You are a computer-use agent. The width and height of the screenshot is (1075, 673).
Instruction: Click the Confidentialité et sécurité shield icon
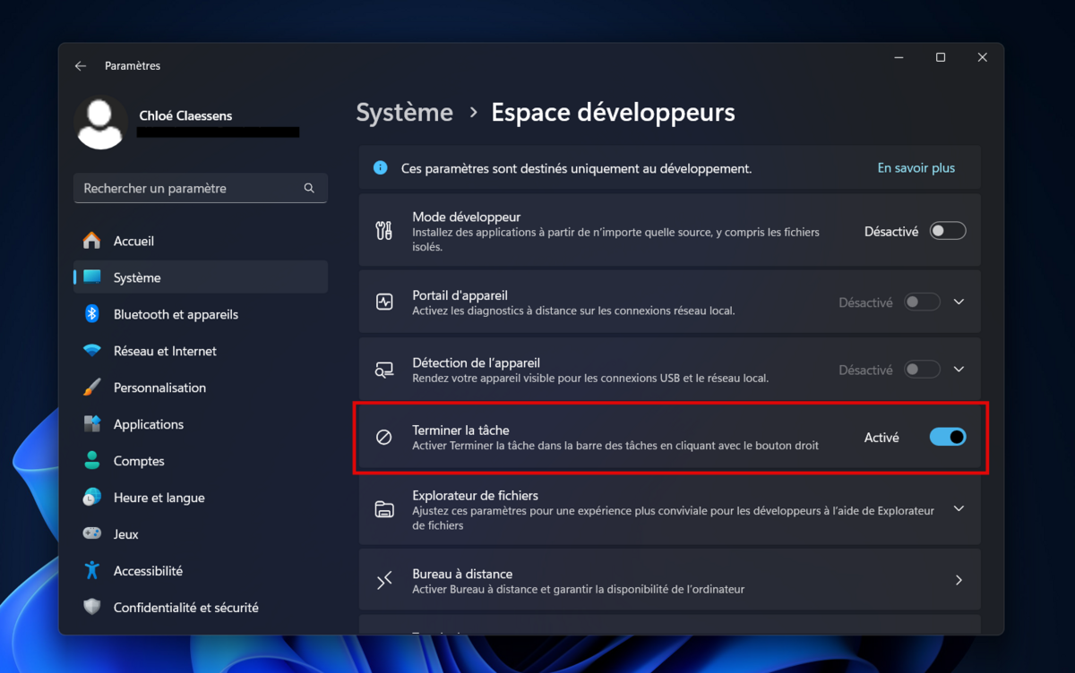point(91,607)
